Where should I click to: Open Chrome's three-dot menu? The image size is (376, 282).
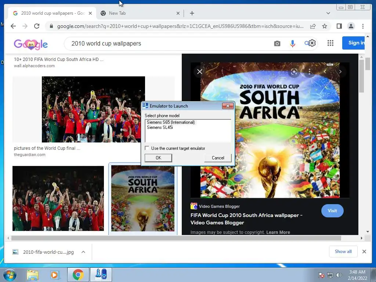pyautogui.click(x=363, y=26)
